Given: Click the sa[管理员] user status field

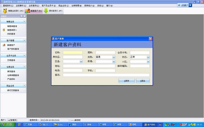Looking at the screenshot, I should (x=18, y=120).
